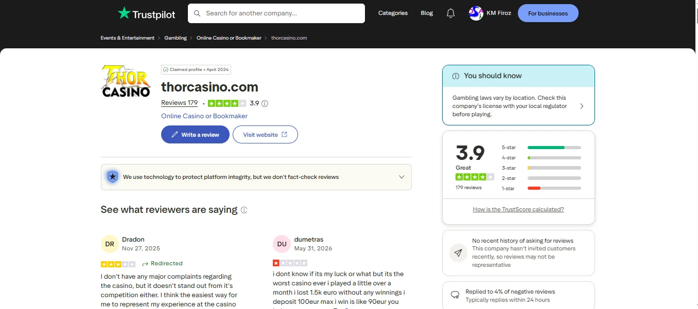Click the search magnifier icon
Viewport: 698px width, 309px height.
197,13
